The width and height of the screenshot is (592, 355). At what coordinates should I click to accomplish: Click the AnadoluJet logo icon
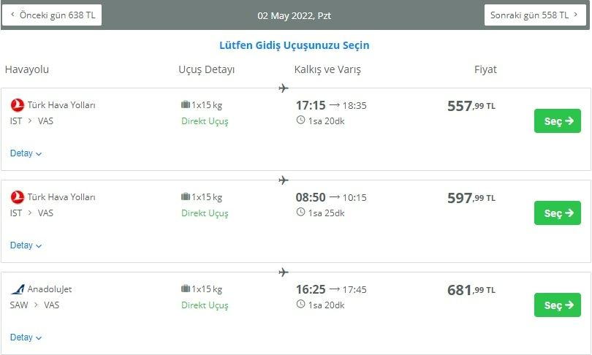point(18,289)
